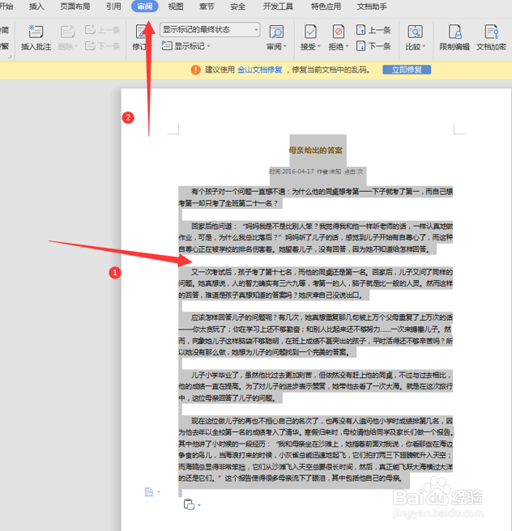Click the Reject change (拒绝) icon

[338, 32]
